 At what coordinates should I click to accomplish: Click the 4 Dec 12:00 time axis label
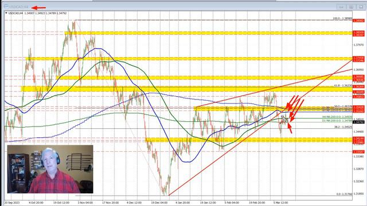point(134,203)
